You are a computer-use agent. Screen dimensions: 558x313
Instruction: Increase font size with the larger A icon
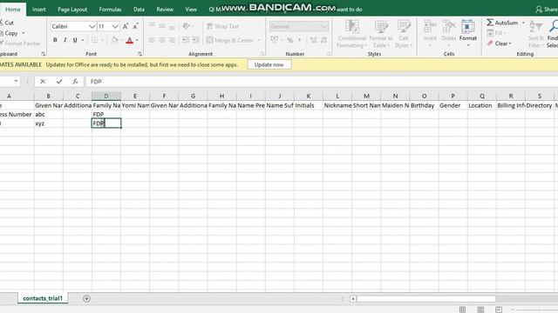pyautogui.click(x=126, y=26)
